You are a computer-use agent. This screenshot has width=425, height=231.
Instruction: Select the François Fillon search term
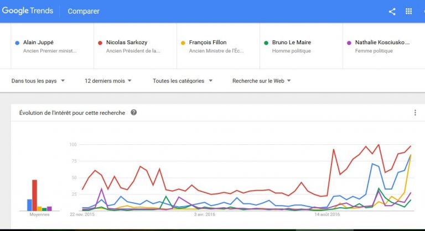coord(208,42)
